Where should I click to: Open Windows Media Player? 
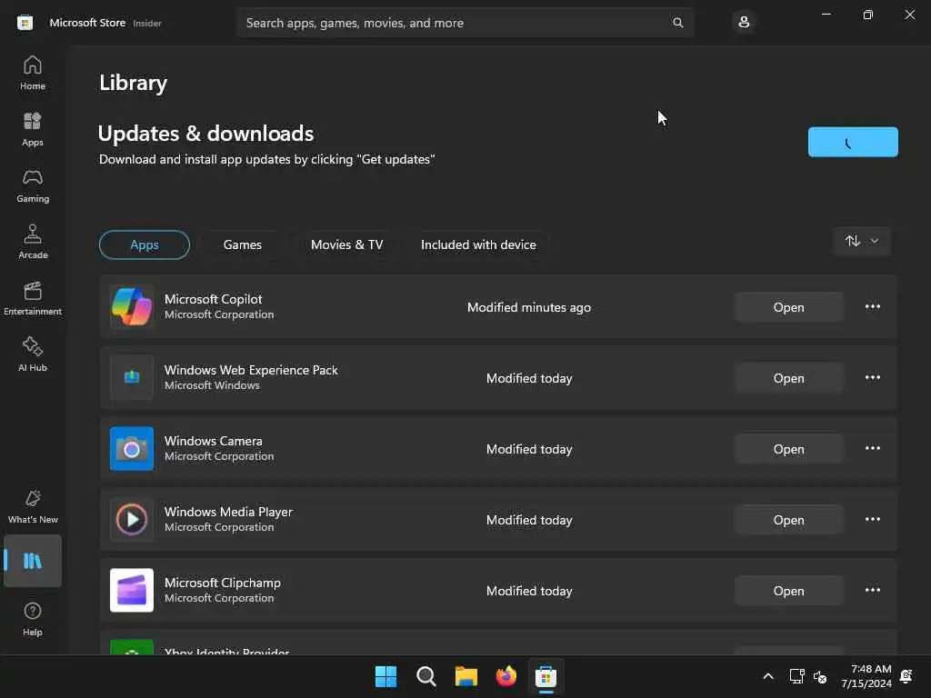[x=788, y=520]
